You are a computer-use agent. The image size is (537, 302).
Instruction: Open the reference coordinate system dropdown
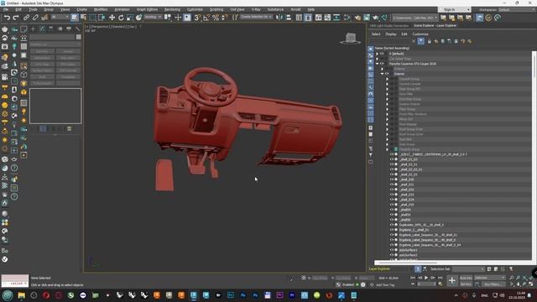tap(153, 17)
